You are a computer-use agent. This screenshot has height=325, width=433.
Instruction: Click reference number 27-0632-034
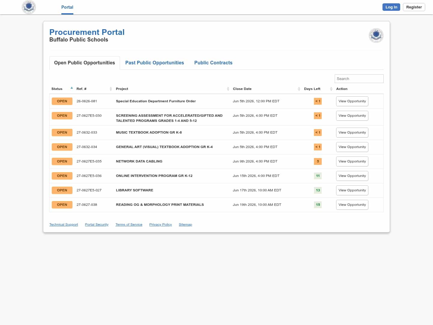(x=87, y=147)
